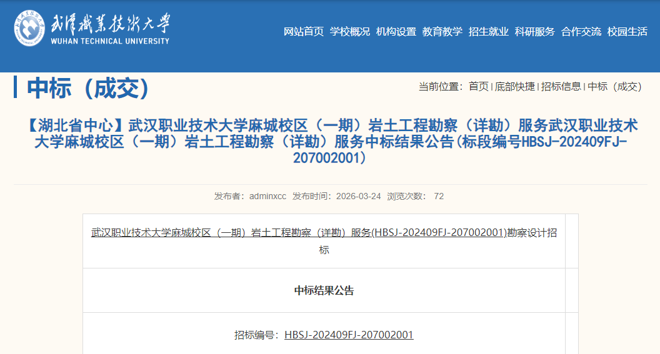This screenshot has width=660, height=354.
Task: Click the view count 72
Action: pyautogui.click(x=439, y=196)
